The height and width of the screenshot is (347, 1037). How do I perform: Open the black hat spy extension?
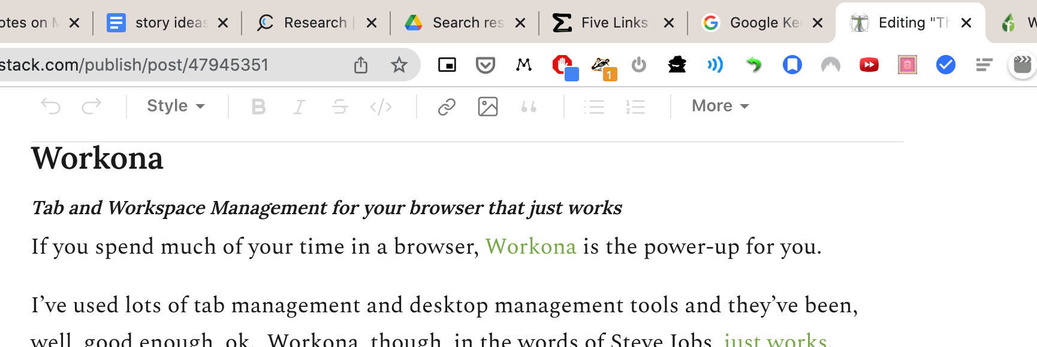[x=677, y=65]
